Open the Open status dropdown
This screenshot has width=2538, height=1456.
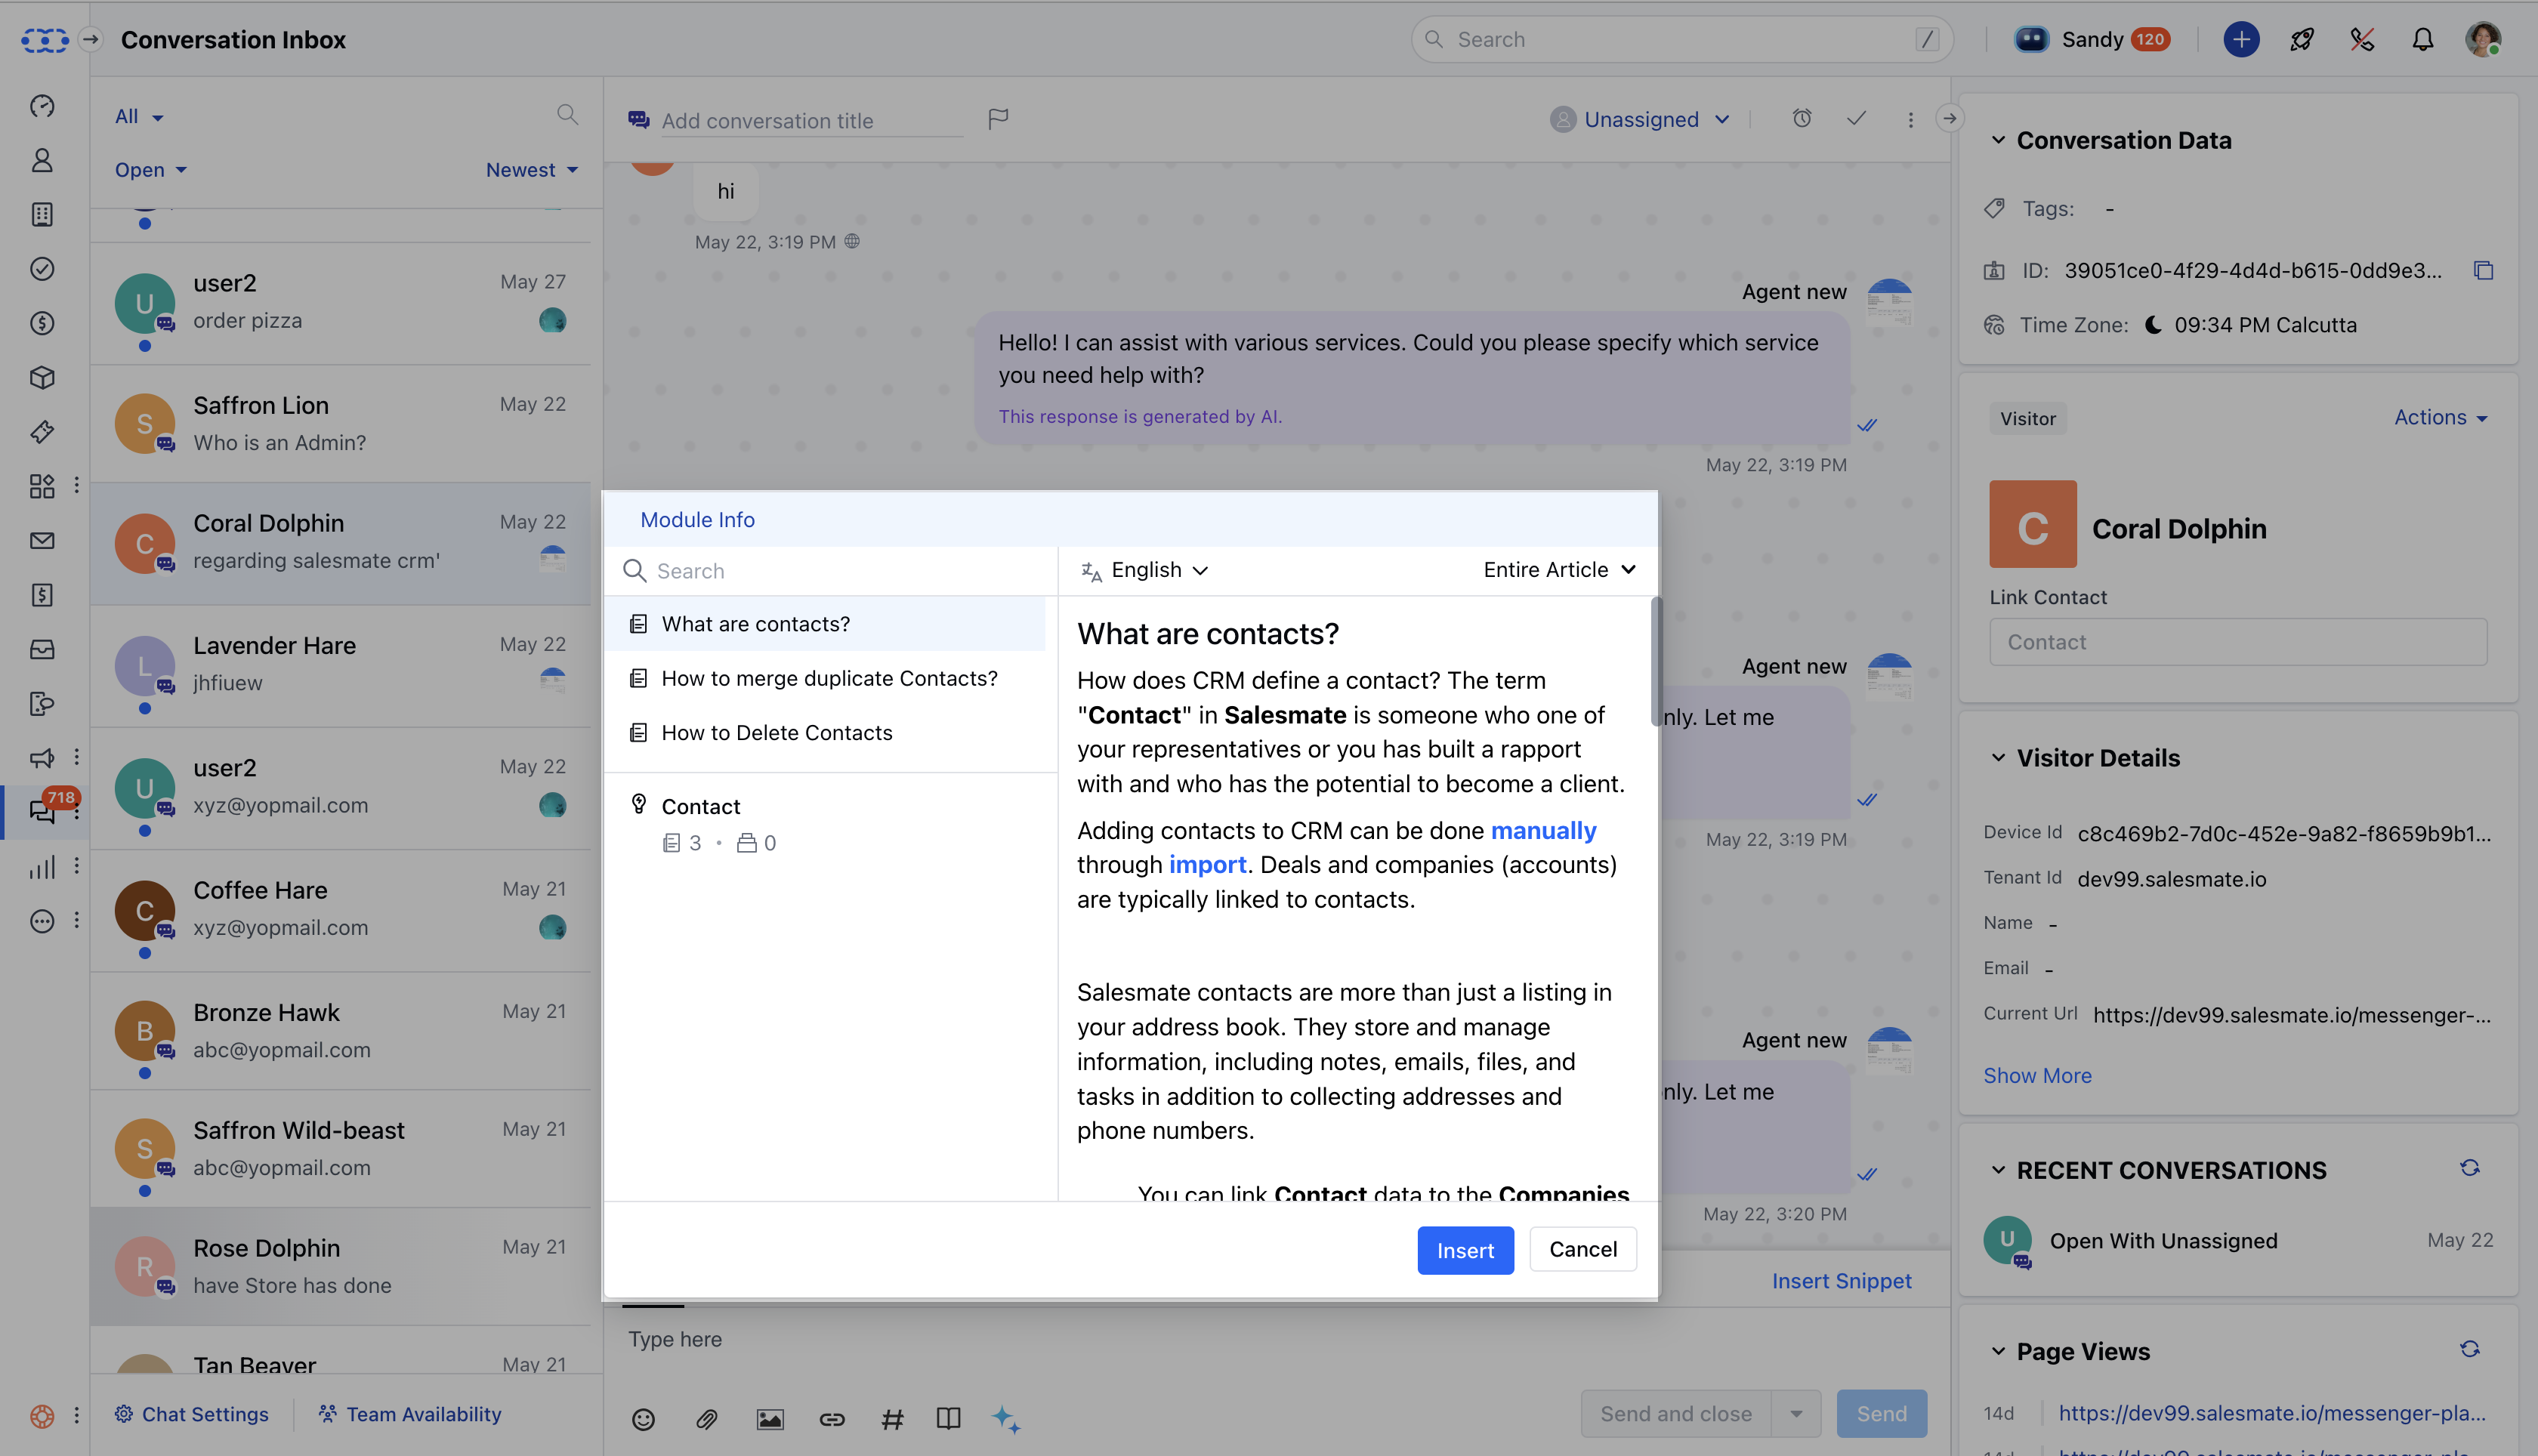[x=151, y=170]
